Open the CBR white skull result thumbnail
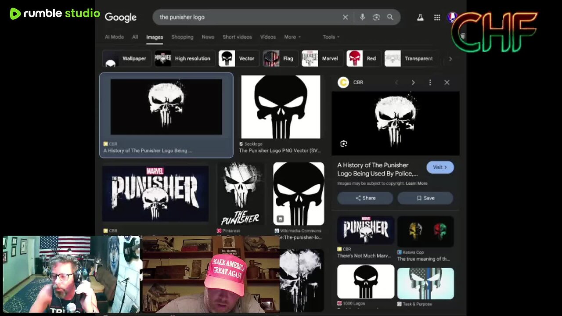Image resolution: width=562 pixels, height=316 pixels. coord(166,107)
